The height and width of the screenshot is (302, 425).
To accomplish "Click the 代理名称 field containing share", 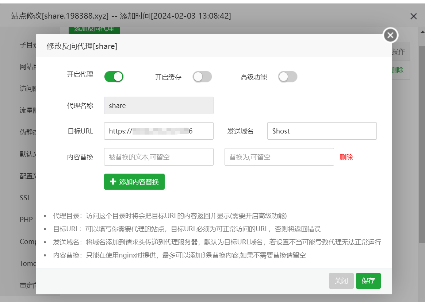I will point(158,105).
